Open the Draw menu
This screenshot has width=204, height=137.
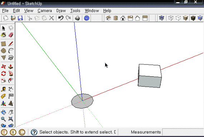(x=61, y=11)
